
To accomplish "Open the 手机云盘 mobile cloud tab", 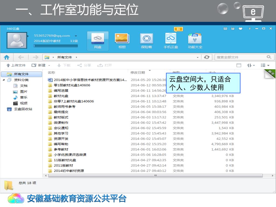I will click(x=171, y=41).
